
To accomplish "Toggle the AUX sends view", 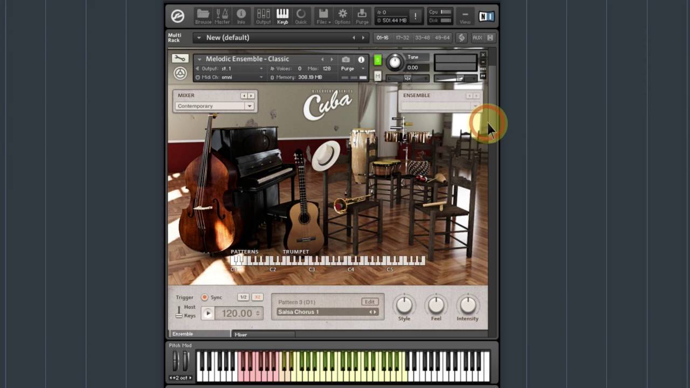I will [478, 38].
